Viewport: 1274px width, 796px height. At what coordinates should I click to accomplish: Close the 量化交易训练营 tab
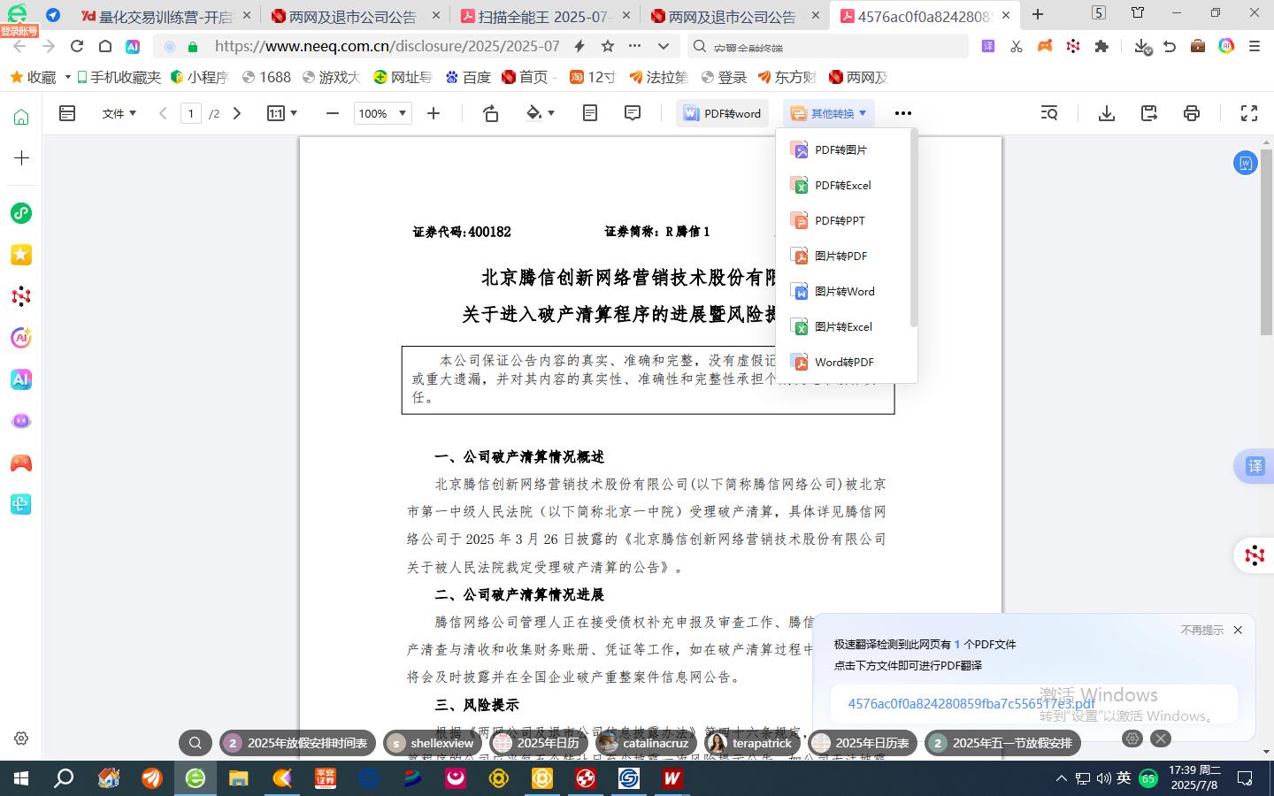click(246, 16)
